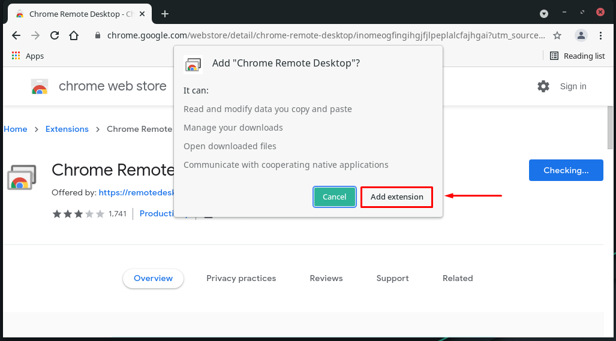
Task: Go to Extensions breadcrumb link
Action: (67, 129)
